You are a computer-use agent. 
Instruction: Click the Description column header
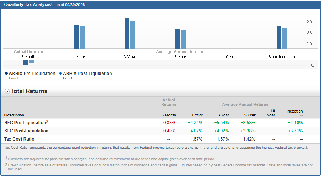14,115
